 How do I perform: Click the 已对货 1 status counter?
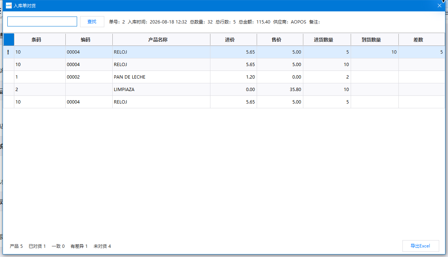click(x=37, y=246)
